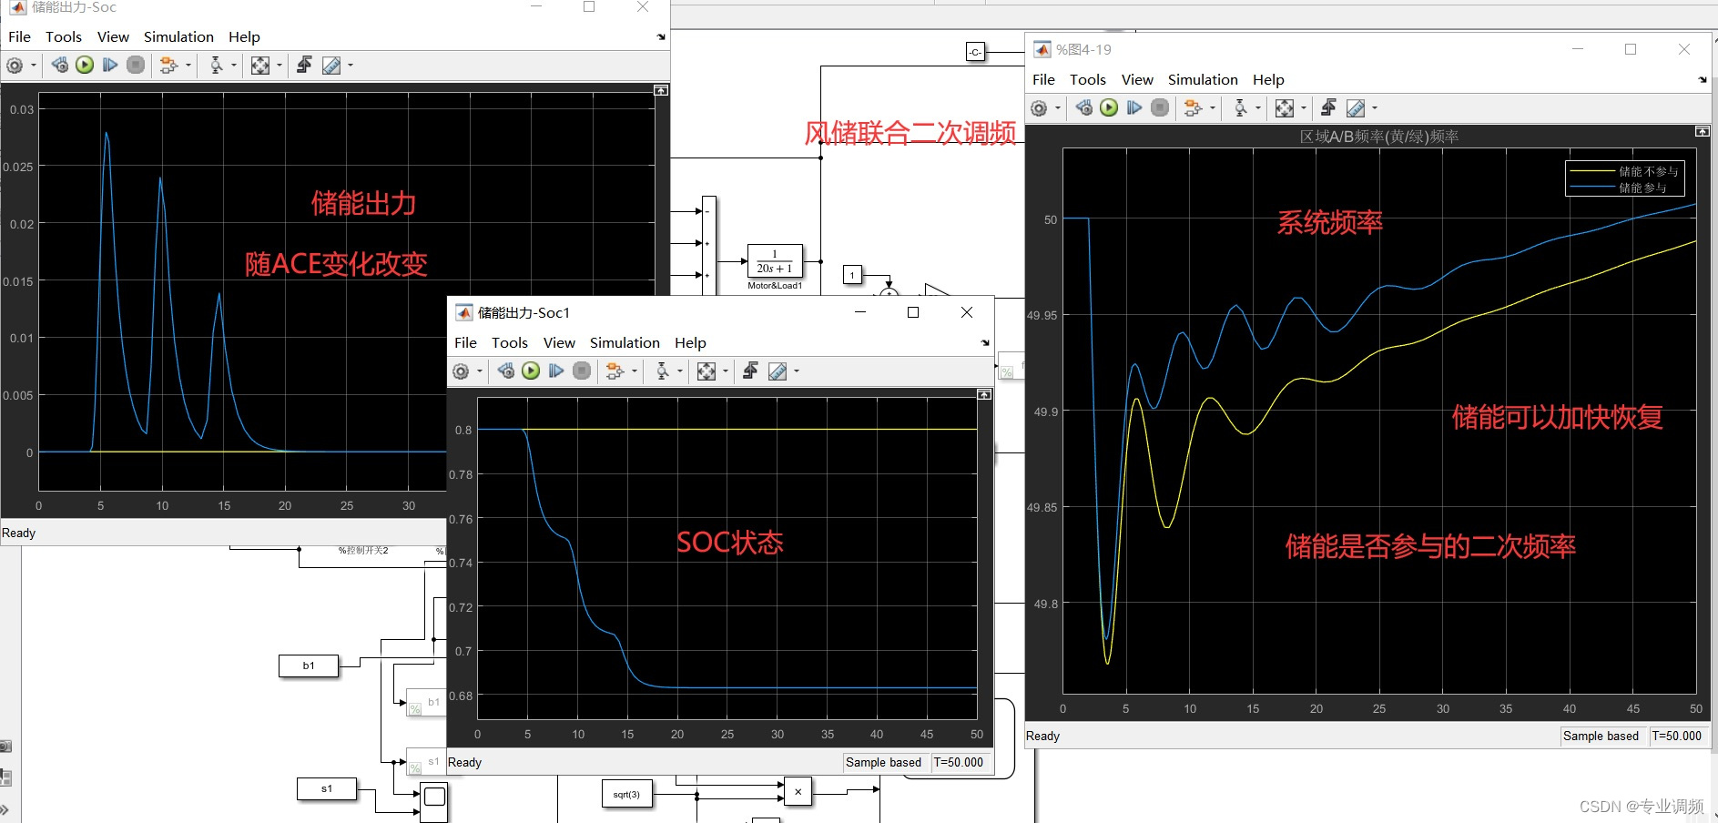Open the Simulation menu in 储能出力-Soc1
This screenshot has height=823, width=1718.
click(x=625, y=342)
